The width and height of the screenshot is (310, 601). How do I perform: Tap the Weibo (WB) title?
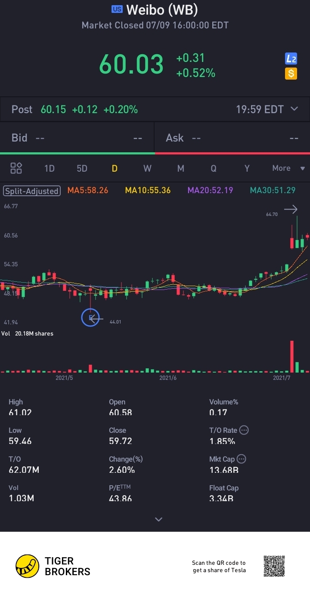[162, 9]
